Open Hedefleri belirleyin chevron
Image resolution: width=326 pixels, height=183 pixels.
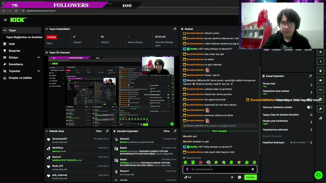coord(311,143)
